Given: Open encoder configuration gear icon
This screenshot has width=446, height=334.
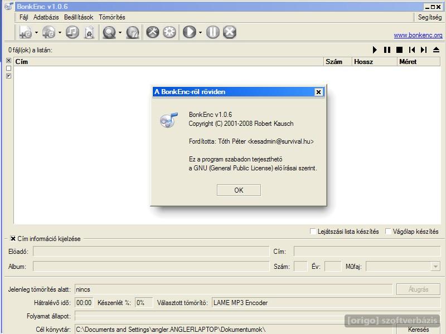Looking at the screenshot, I should pos(169,32).
